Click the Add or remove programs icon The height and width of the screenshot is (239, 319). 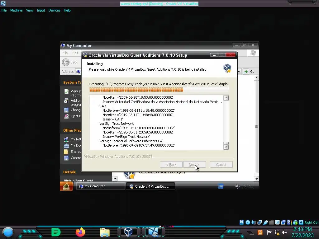(x=66, y=101)
